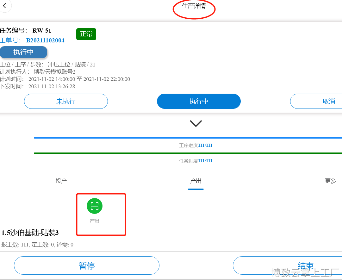Tap the green scan 产出 icon
Screen dimensions: 342x280
pyautogui.click(x=95, y=206)
